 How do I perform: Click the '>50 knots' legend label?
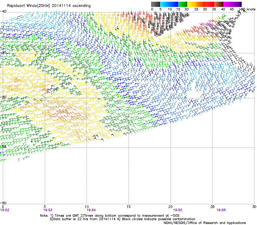coord(247,9)
